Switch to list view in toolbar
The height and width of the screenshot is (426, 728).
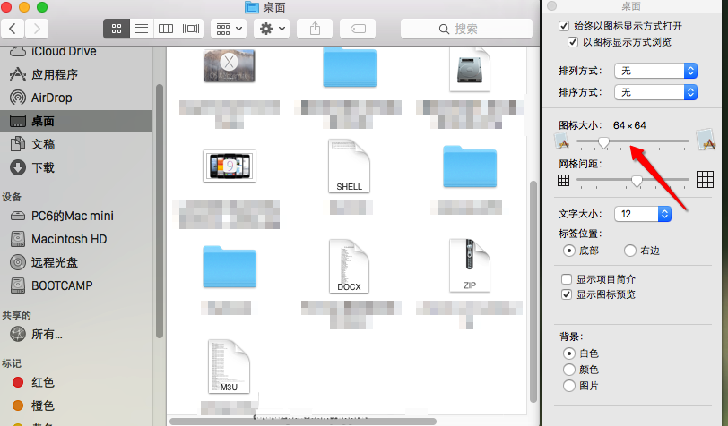(141, 29)
